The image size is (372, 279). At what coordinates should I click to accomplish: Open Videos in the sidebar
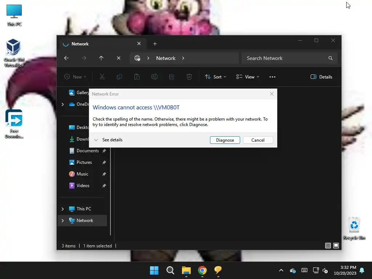tap(79, 186)
